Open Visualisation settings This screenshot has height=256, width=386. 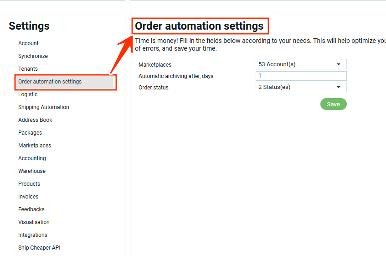tap(34, 222)
